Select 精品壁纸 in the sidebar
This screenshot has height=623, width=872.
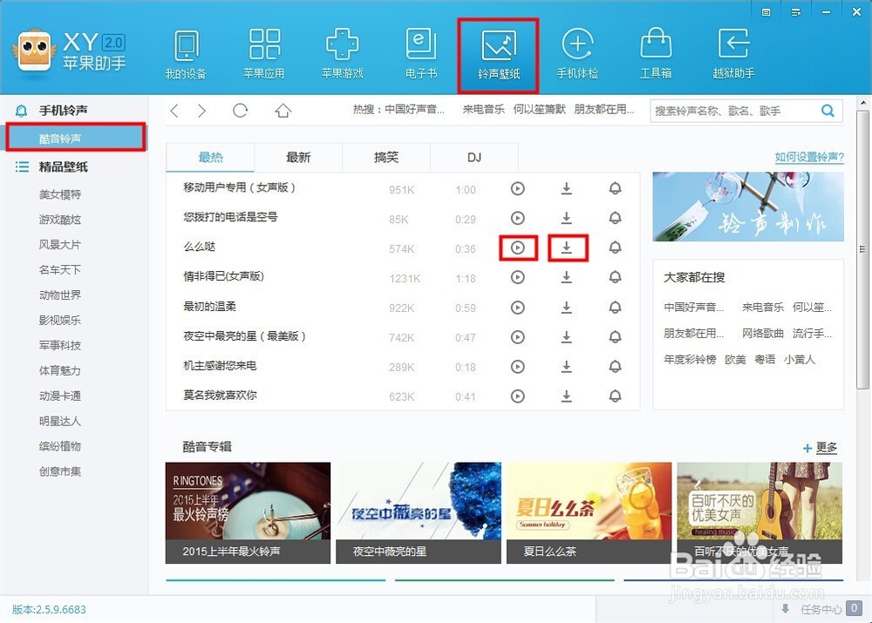point(64,166)
